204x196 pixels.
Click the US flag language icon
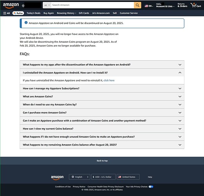click(x=146, y=6)
